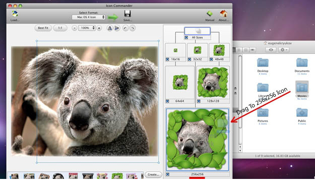Viewport: 315px width, 186px height.
Task: Click the Best Fit button
Action: 43,28
